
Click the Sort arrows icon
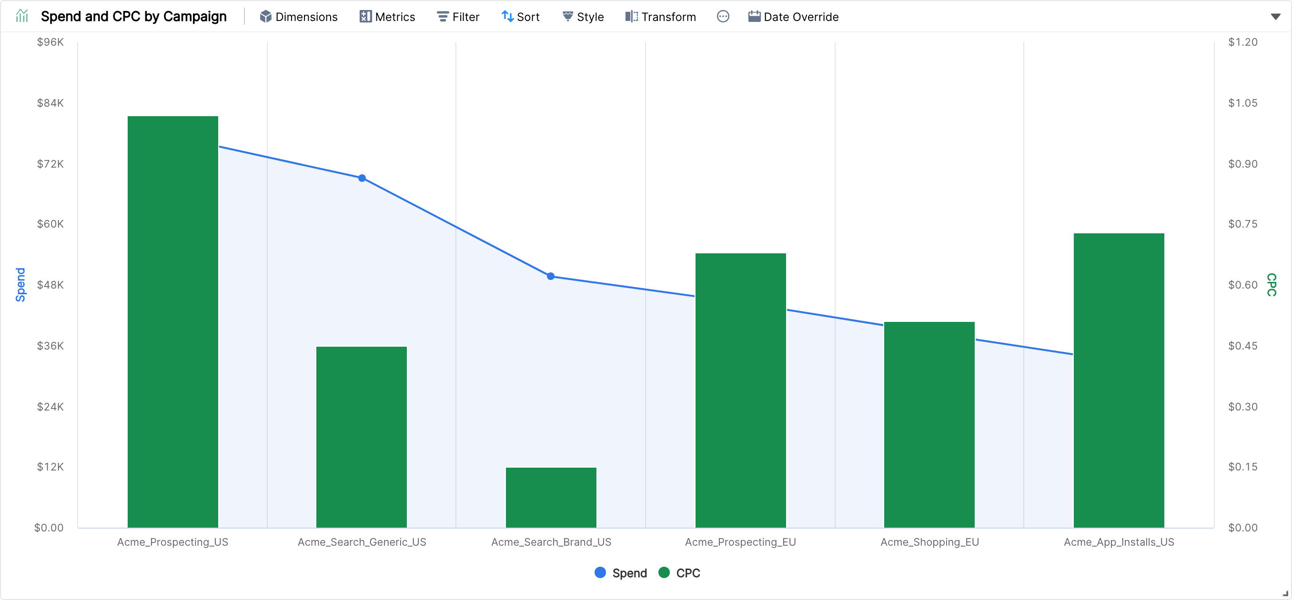pyautogui.click(x=507, y=17)
